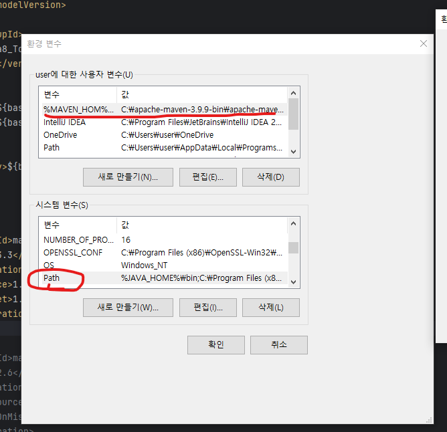The image size is (447, 432).
Task: Click the system variables scrollbar thumb
Action: tap(293, 247)
